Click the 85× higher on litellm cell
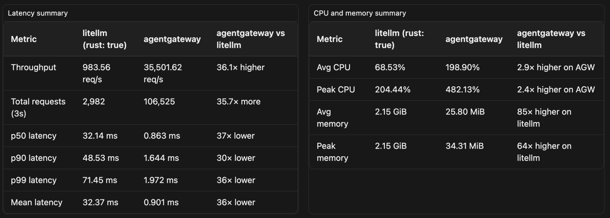 544,118
